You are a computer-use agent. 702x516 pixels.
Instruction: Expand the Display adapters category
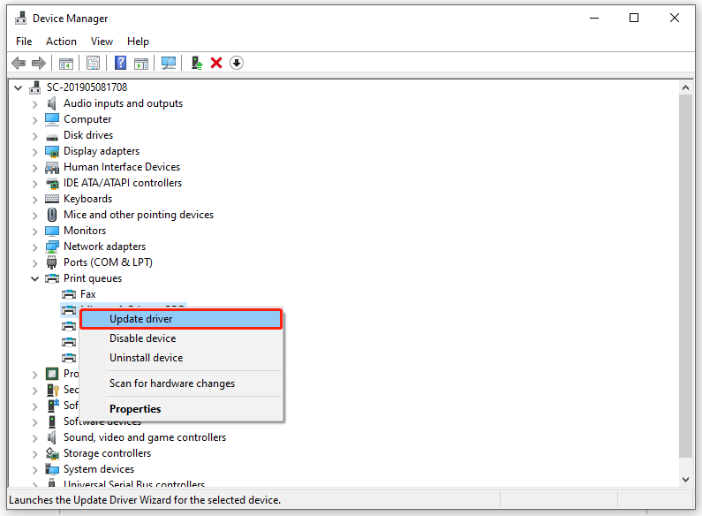[x=35, y=152]
